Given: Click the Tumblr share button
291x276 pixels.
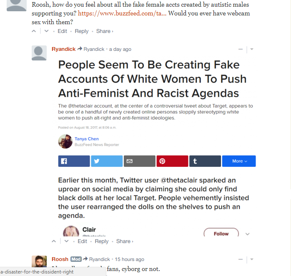Looking at the screenshot, I should 205,161.
